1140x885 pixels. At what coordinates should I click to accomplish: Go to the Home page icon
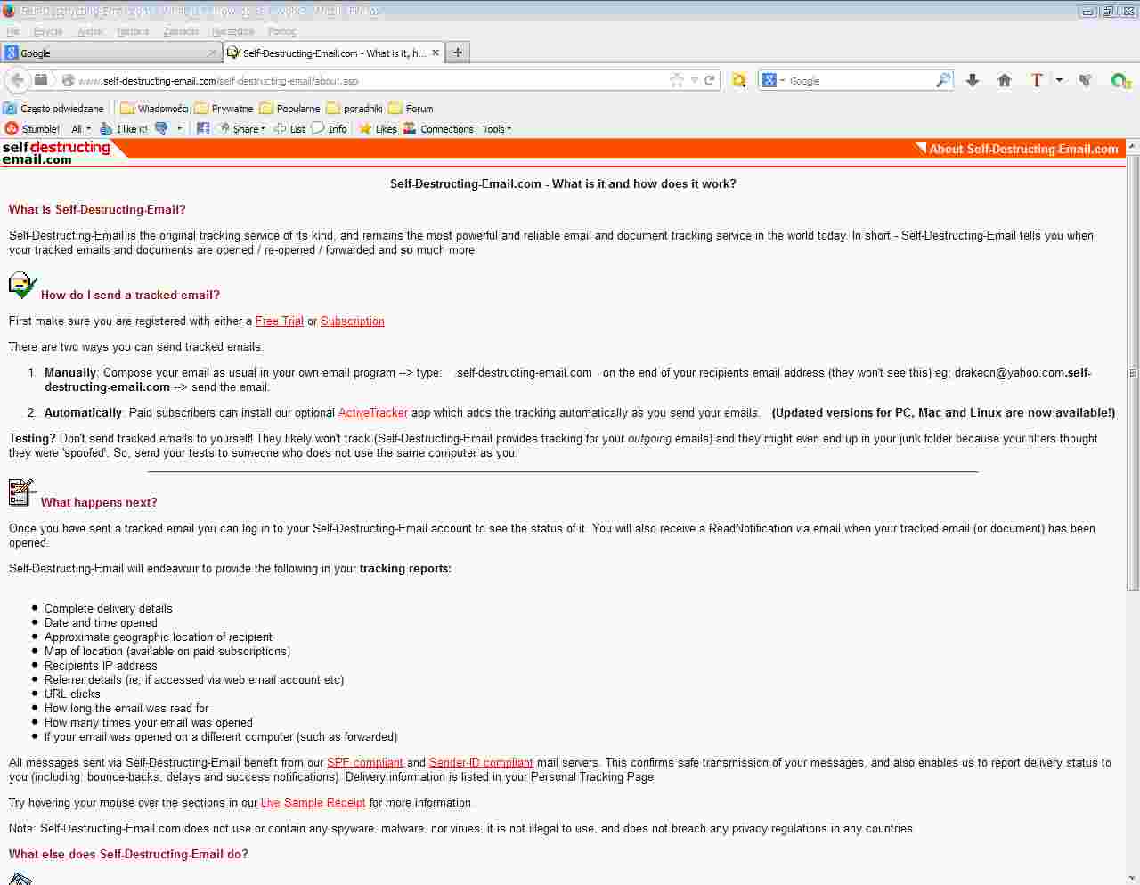(x=1005, y=80)
